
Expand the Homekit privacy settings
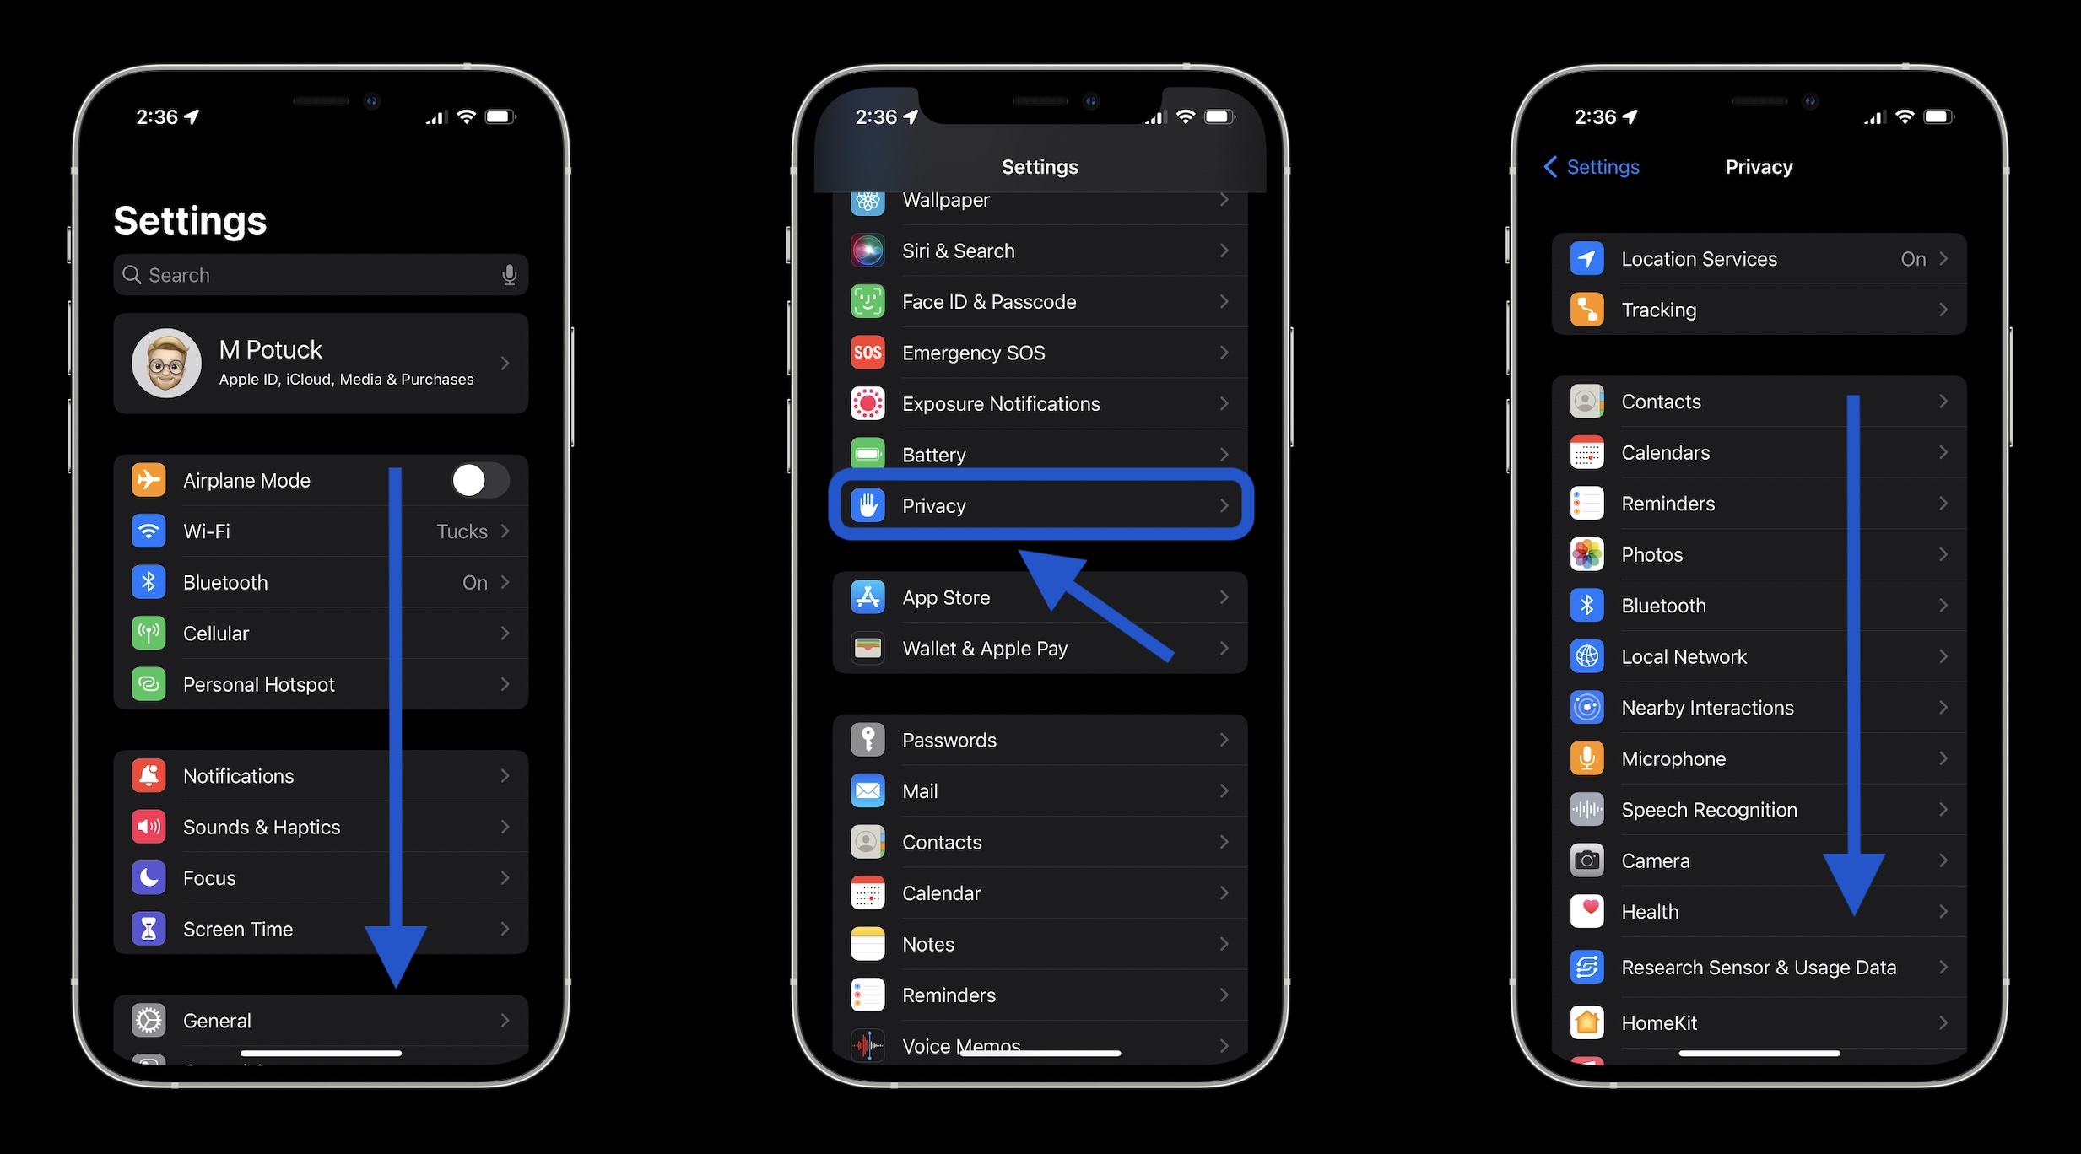1759,1019
